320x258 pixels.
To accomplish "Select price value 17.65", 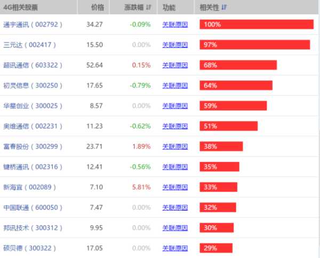I will [x=94, y=86].
